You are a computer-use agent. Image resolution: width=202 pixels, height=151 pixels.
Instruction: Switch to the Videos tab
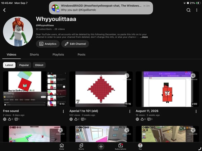[11, 55]
